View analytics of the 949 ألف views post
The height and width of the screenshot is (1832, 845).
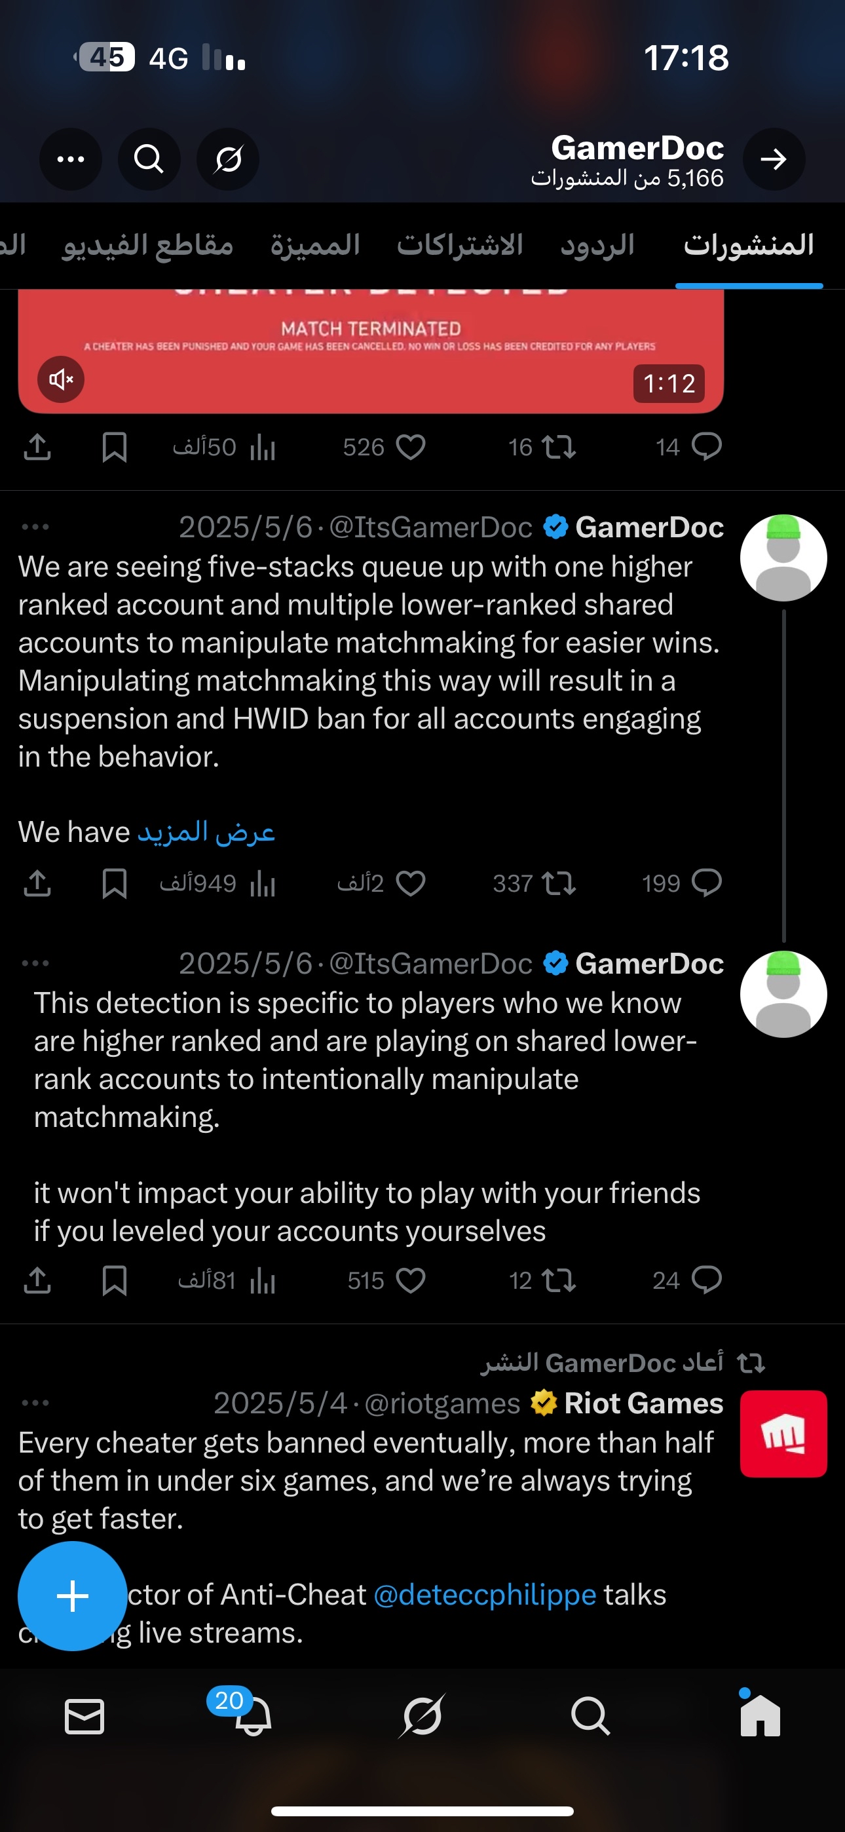pos(262,883)
